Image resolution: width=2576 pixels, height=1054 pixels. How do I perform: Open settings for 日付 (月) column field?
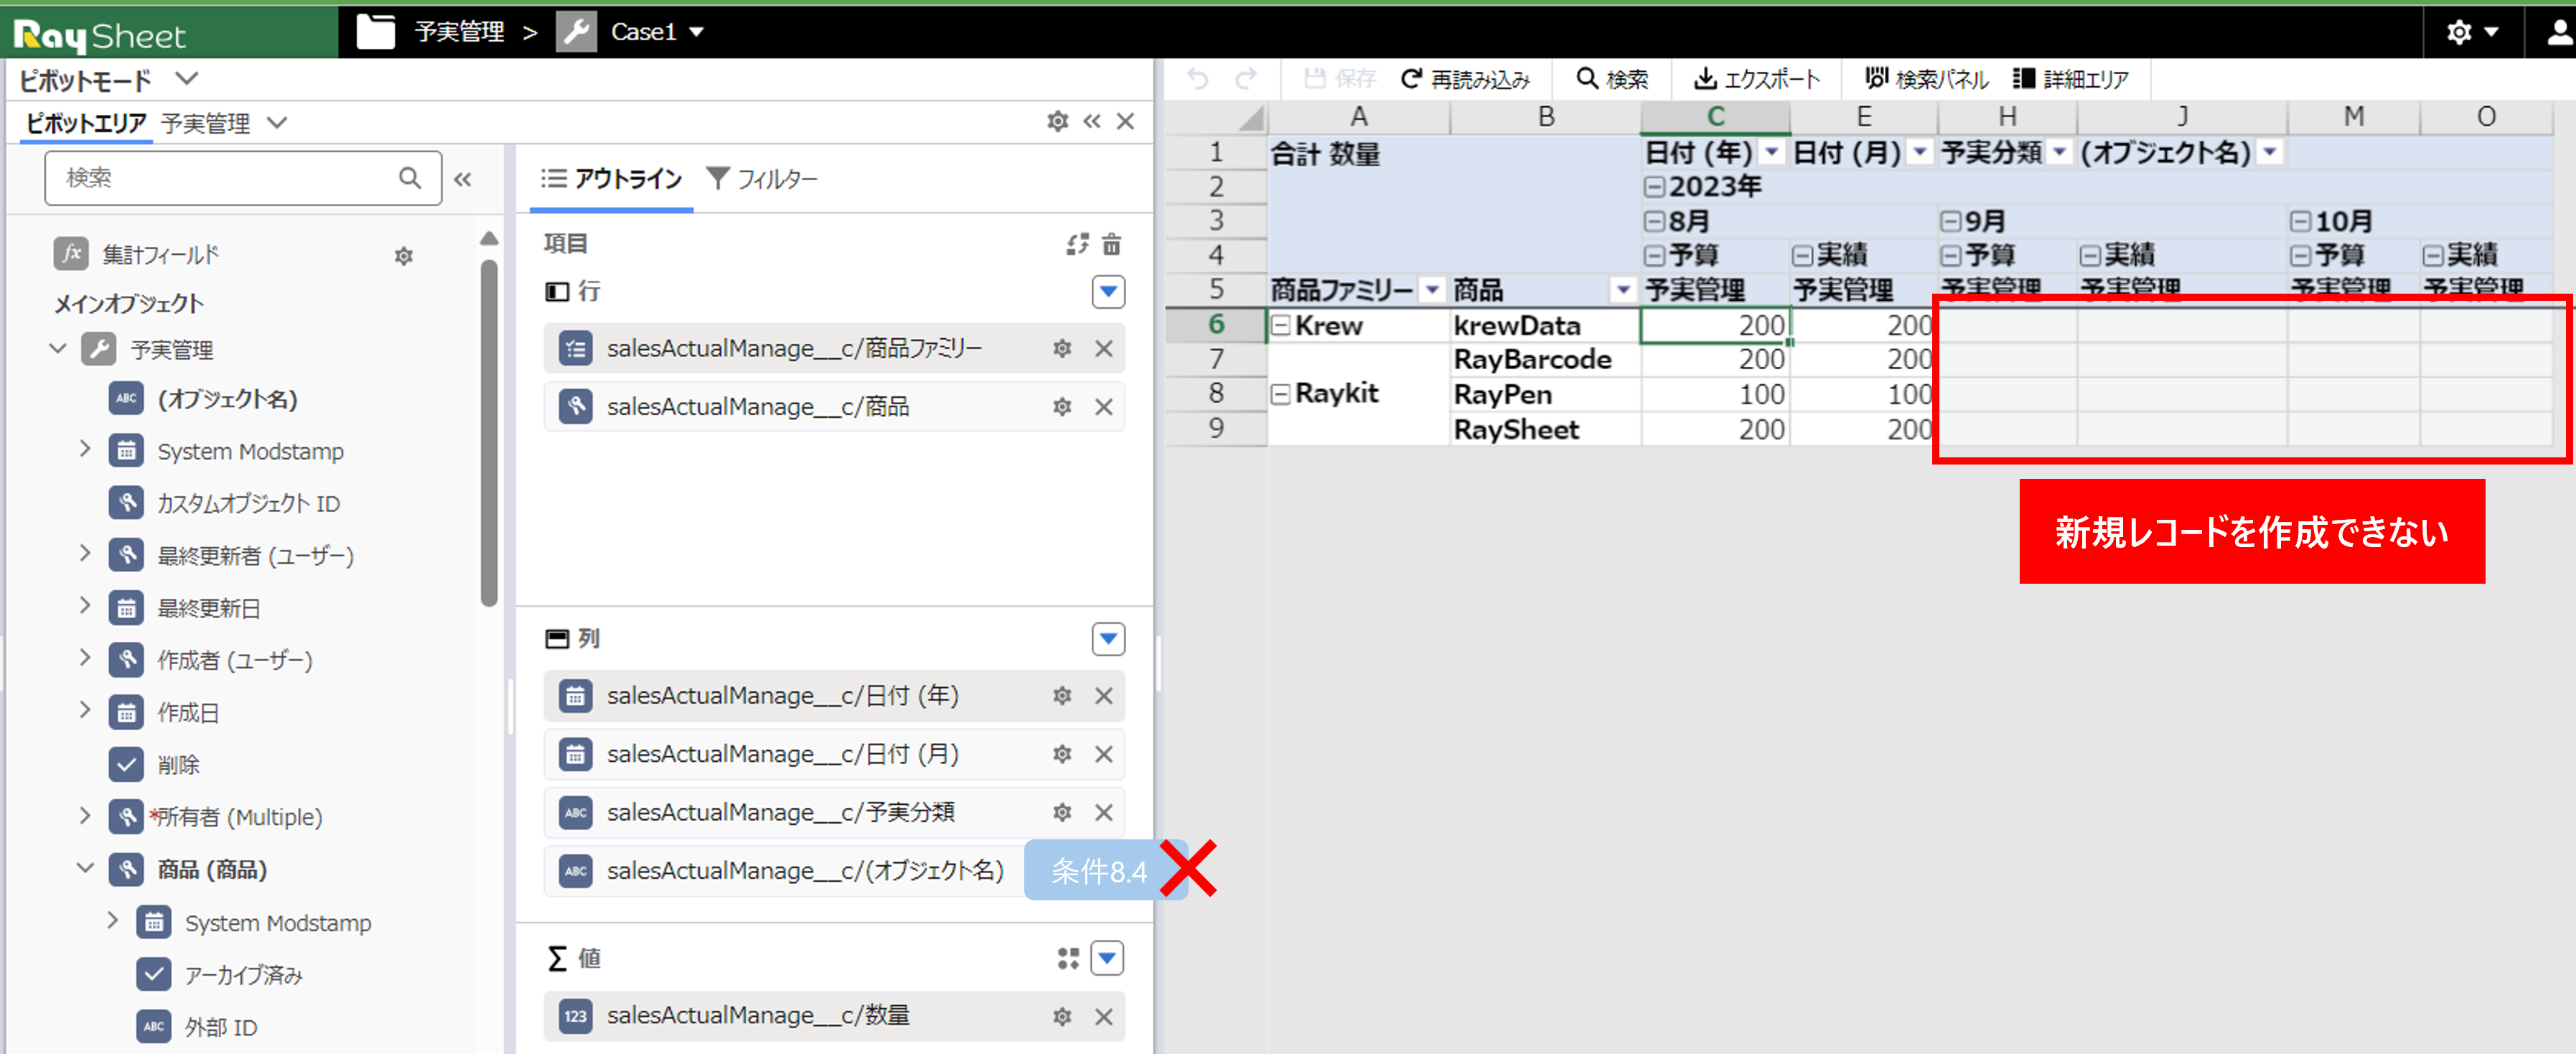point(1062,754)
